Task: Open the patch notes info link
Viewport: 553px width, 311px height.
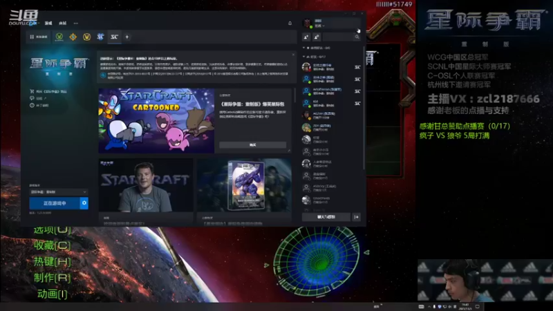Action: pyautogui.click(x=39, y=106)
